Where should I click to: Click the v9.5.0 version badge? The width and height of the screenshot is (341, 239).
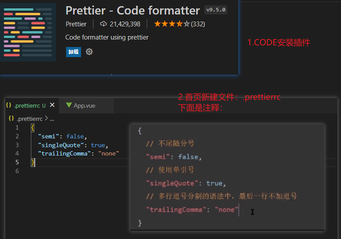tap(216, 10)
